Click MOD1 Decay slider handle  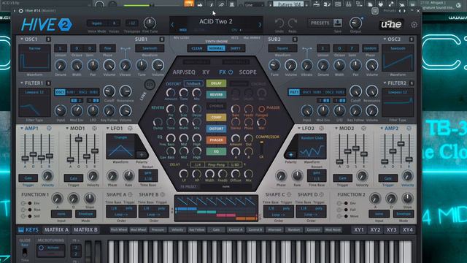pos(79,140)
